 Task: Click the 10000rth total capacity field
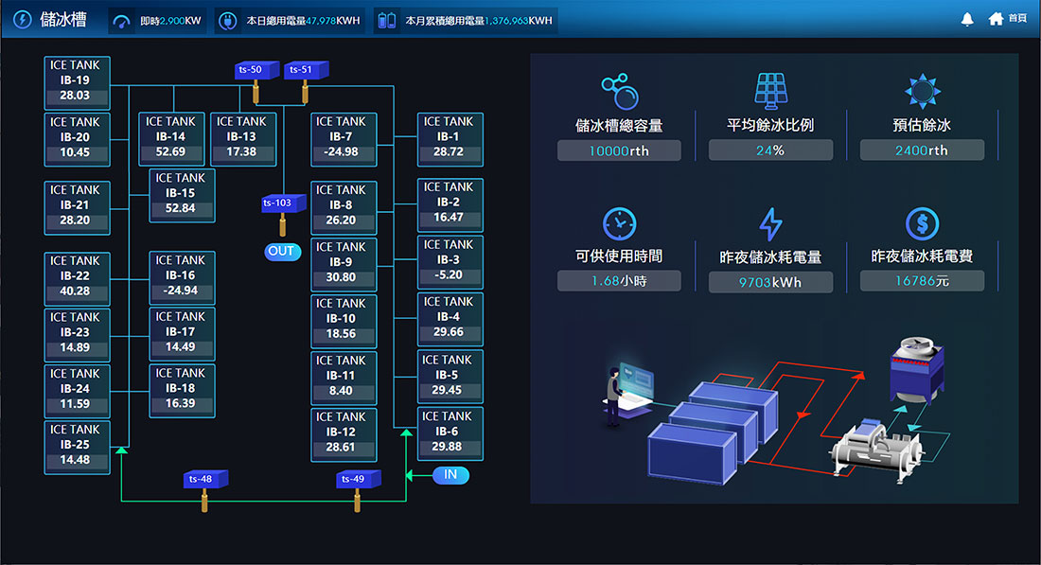[619, 150]
